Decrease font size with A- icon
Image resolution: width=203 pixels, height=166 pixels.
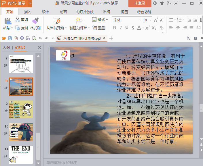click(x=162, y=20)
